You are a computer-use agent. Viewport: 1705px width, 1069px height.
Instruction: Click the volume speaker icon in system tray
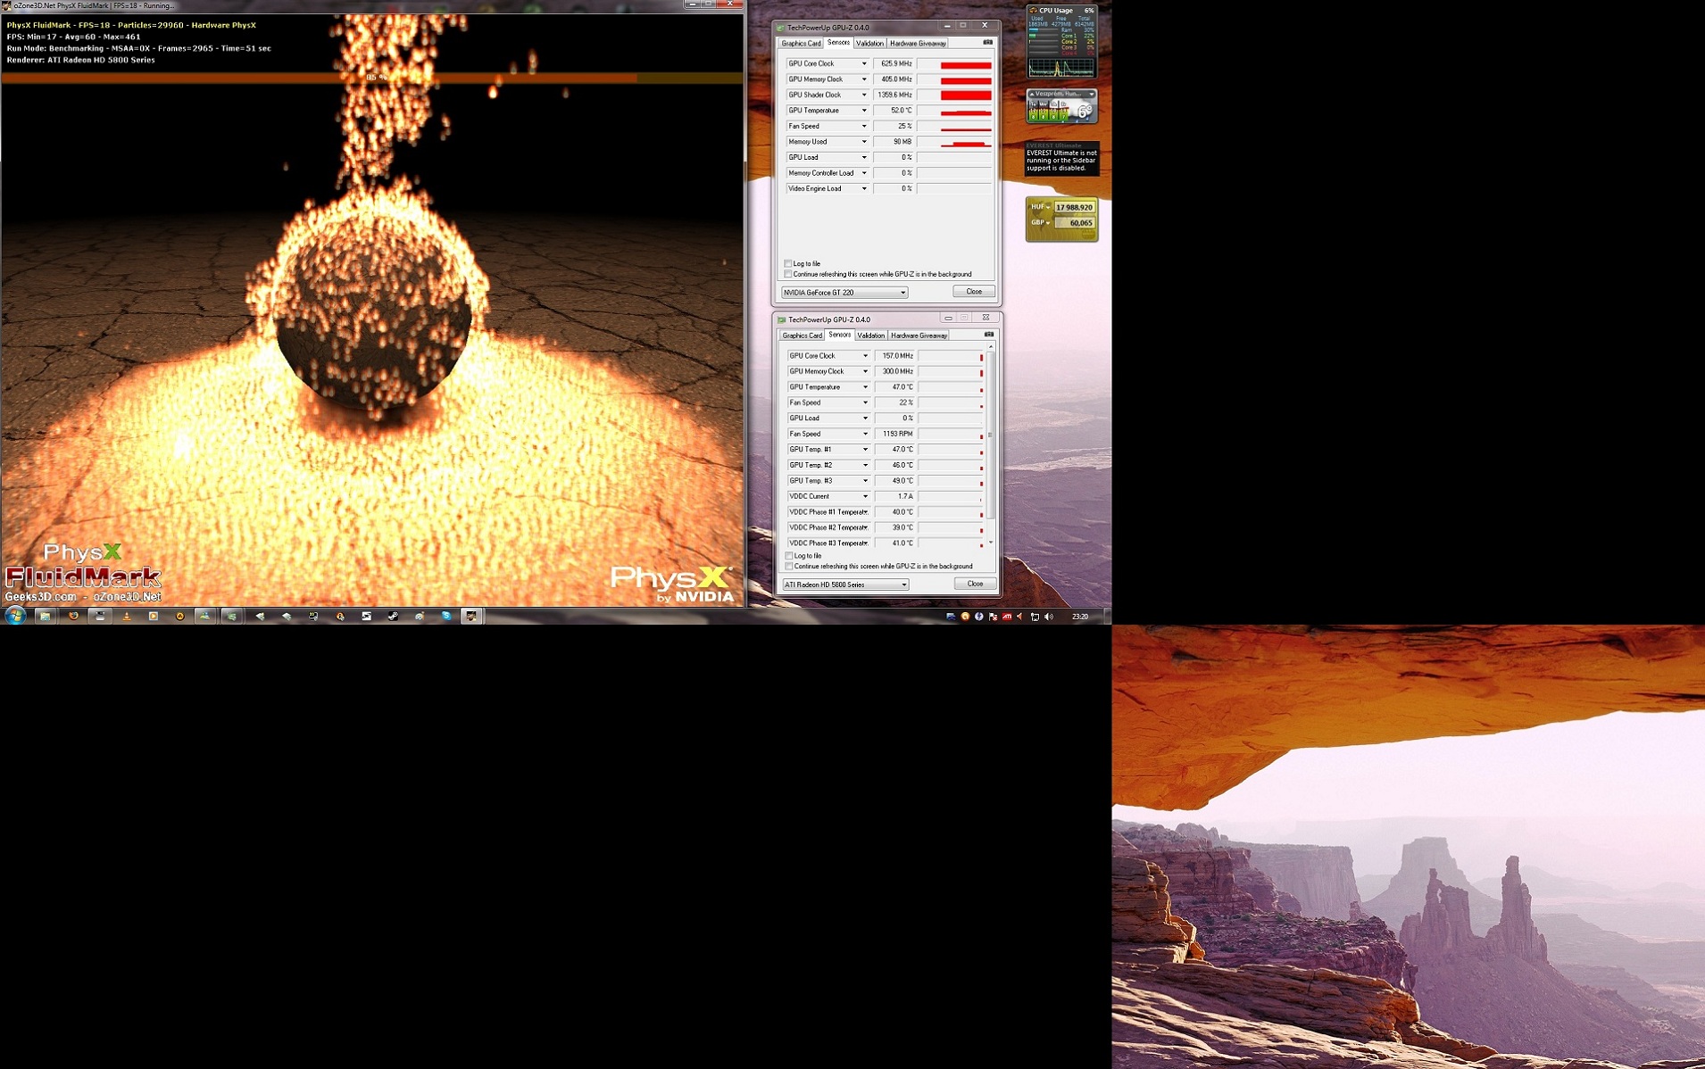click(x=1049, y=616)
